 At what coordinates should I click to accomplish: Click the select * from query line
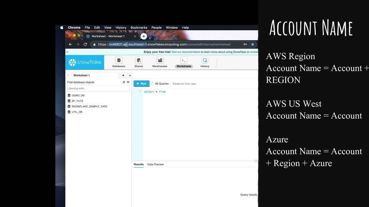pyautogui.click(x=155, y=92)
